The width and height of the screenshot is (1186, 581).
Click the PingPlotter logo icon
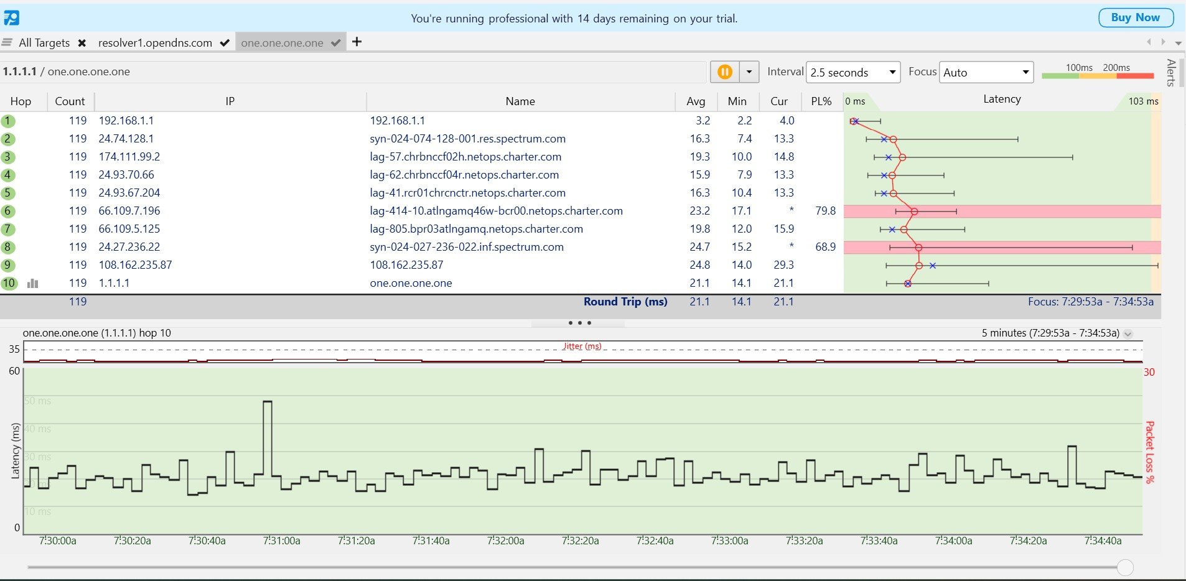click(x=11, y=18)
